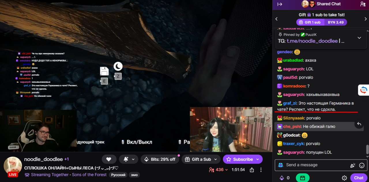Open the channel points green button

point(302,178)
